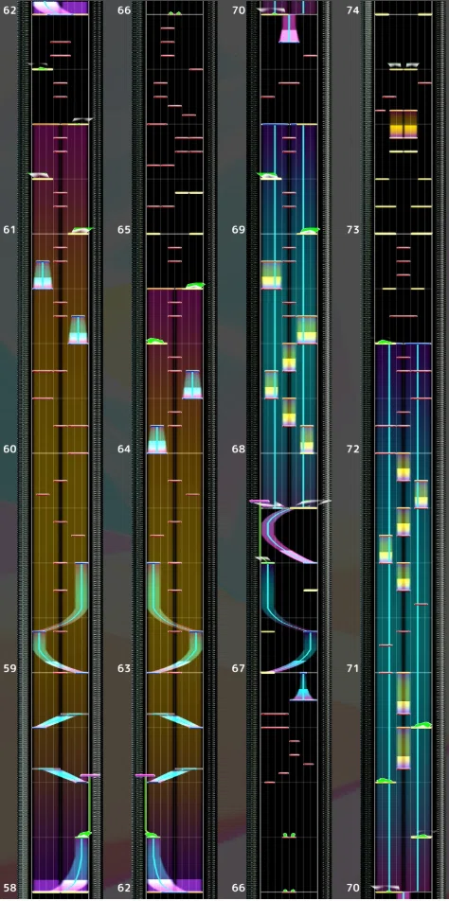Click the measure 73 label
This screenshot has height=901, width=449.
pyautogui.click(x=353, y=230)
